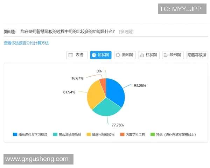Click legend label 触屏书写或板书
The height and width of the screenshot is (168, 210).
103,134
